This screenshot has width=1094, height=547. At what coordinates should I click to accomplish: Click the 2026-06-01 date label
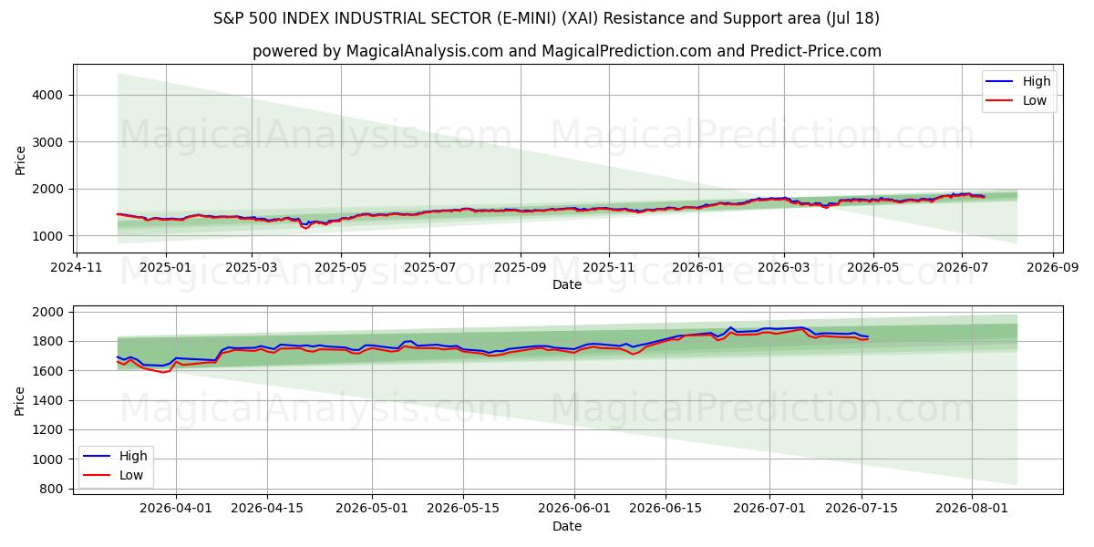point(574,510)
